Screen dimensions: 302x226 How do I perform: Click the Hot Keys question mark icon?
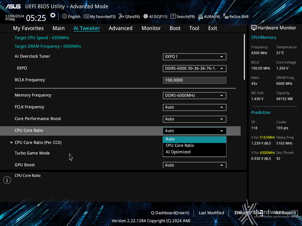pos(294,213)
